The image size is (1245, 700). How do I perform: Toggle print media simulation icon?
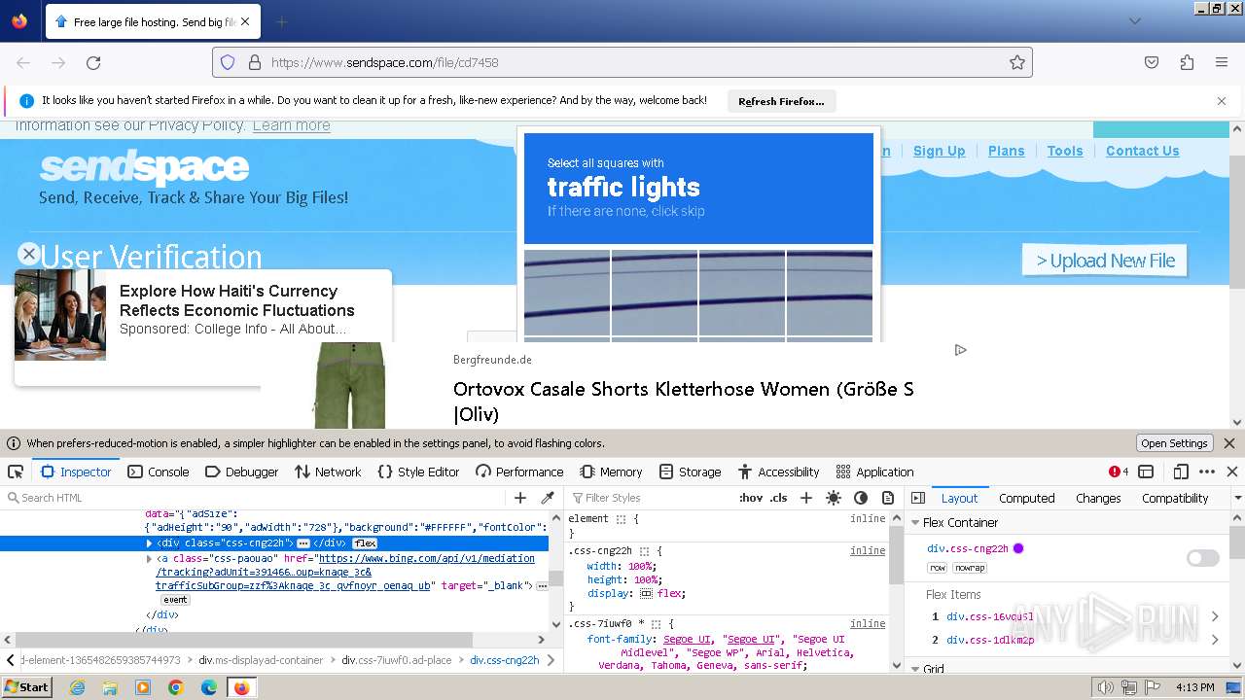[888, 498]
